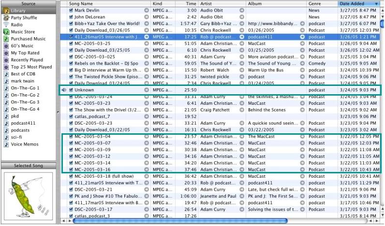Open Purchased Music playlist icon
The image size is (385, 226).
(6, 39)
